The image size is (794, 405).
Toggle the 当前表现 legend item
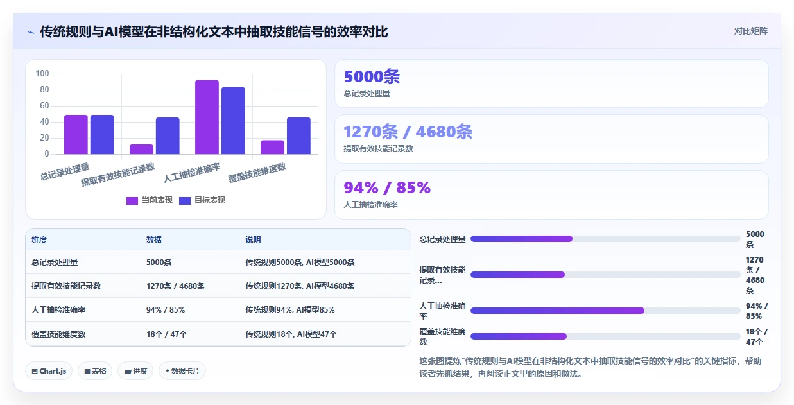point(150,200)
